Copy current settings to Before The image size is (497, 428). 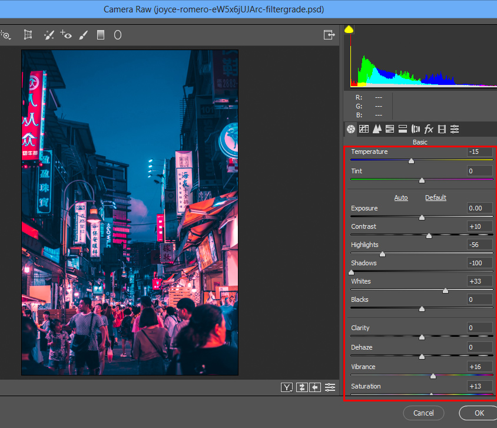[316, 387]
